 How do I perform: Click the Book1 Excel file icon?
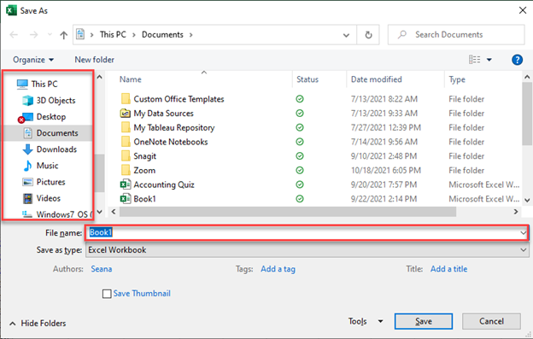coord(126,199)
